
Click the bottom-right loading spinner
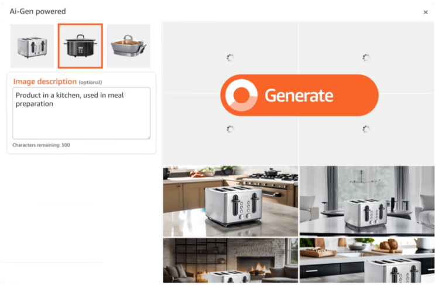[366, 129]
